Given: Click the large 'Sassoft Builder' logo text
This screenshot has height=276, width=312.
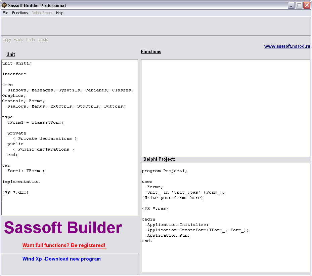Looking at the screenshot, I should tap(63, 228).
